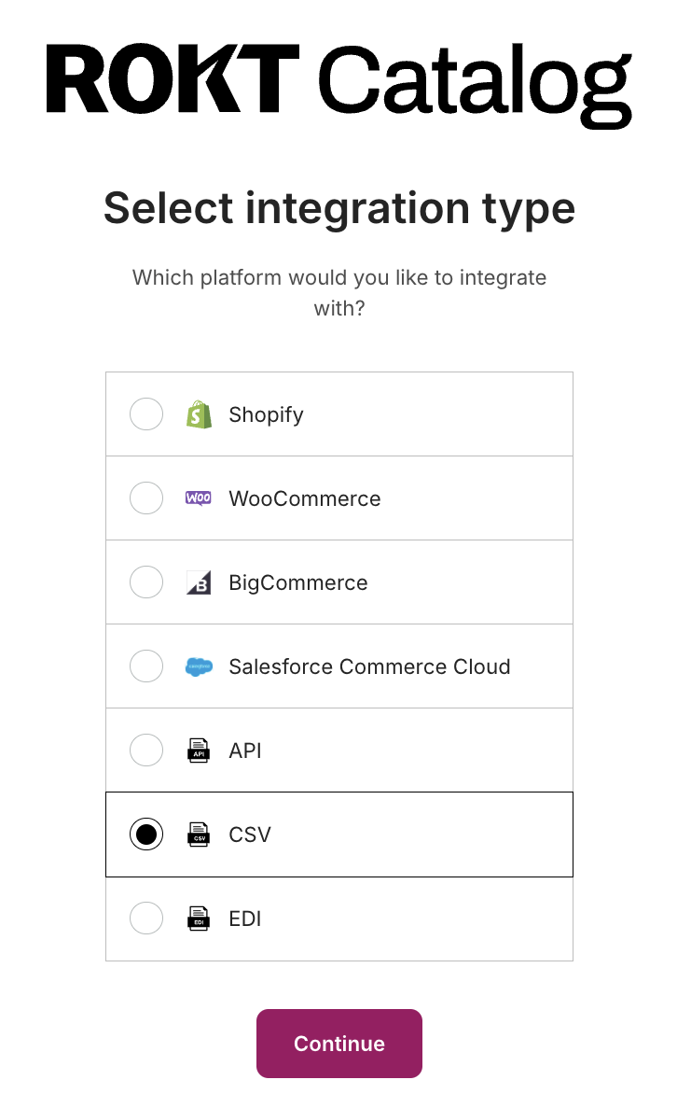Select the WooCommerce radio button
Image resolution: width=677 pixels, height=1094 pixels.
[x=146, y=498]
